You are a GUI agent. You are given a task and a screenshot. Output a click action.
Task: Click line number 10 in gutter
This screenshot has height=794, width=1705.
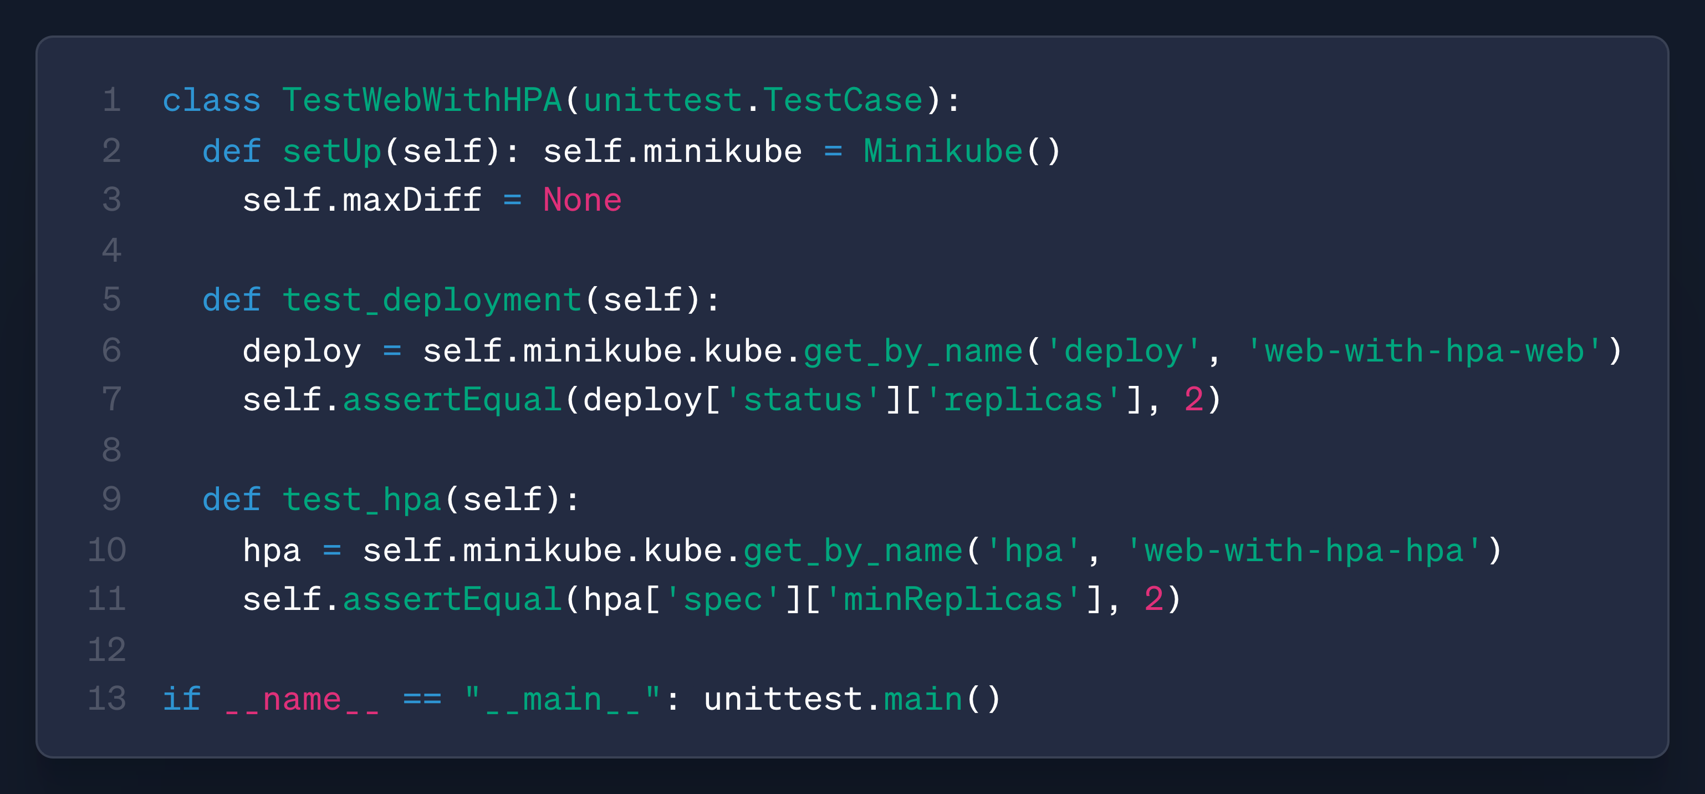click(x=106, y=551)
